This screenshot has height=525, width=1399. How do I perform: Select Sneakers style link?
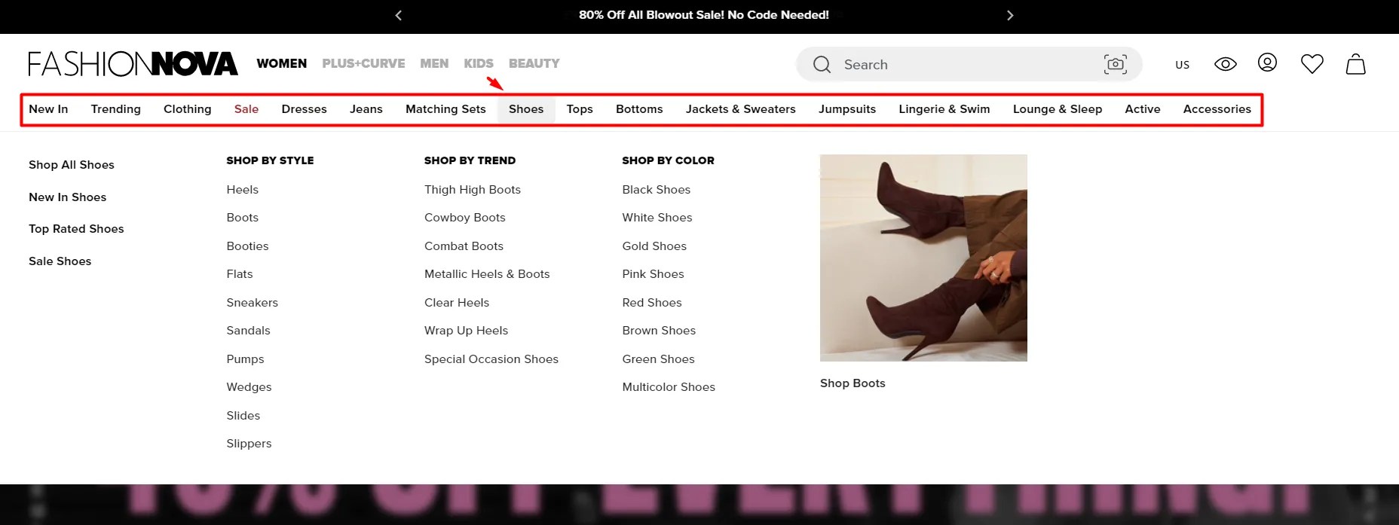click(x=253, y=303)
